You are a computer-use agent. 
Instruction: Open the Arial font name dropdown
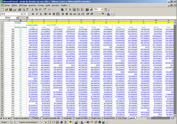click(22, 14)
